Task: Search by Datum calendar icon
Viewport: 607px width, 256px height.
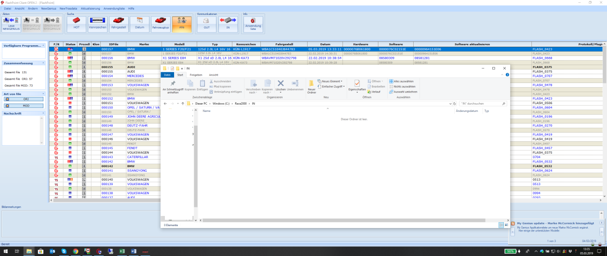Action: click(x=139, y=24)
